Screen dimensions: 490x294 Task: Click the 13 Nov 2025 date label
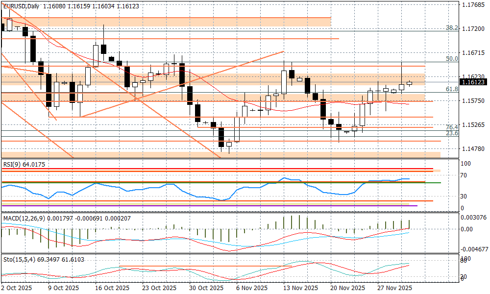pyautogui.click(x=299, y=288)
